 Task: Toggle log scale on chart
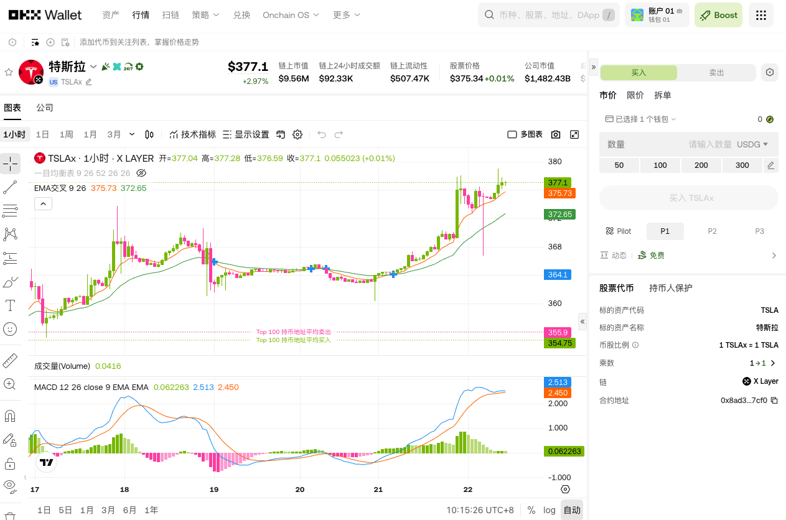(x=550, y=510)
